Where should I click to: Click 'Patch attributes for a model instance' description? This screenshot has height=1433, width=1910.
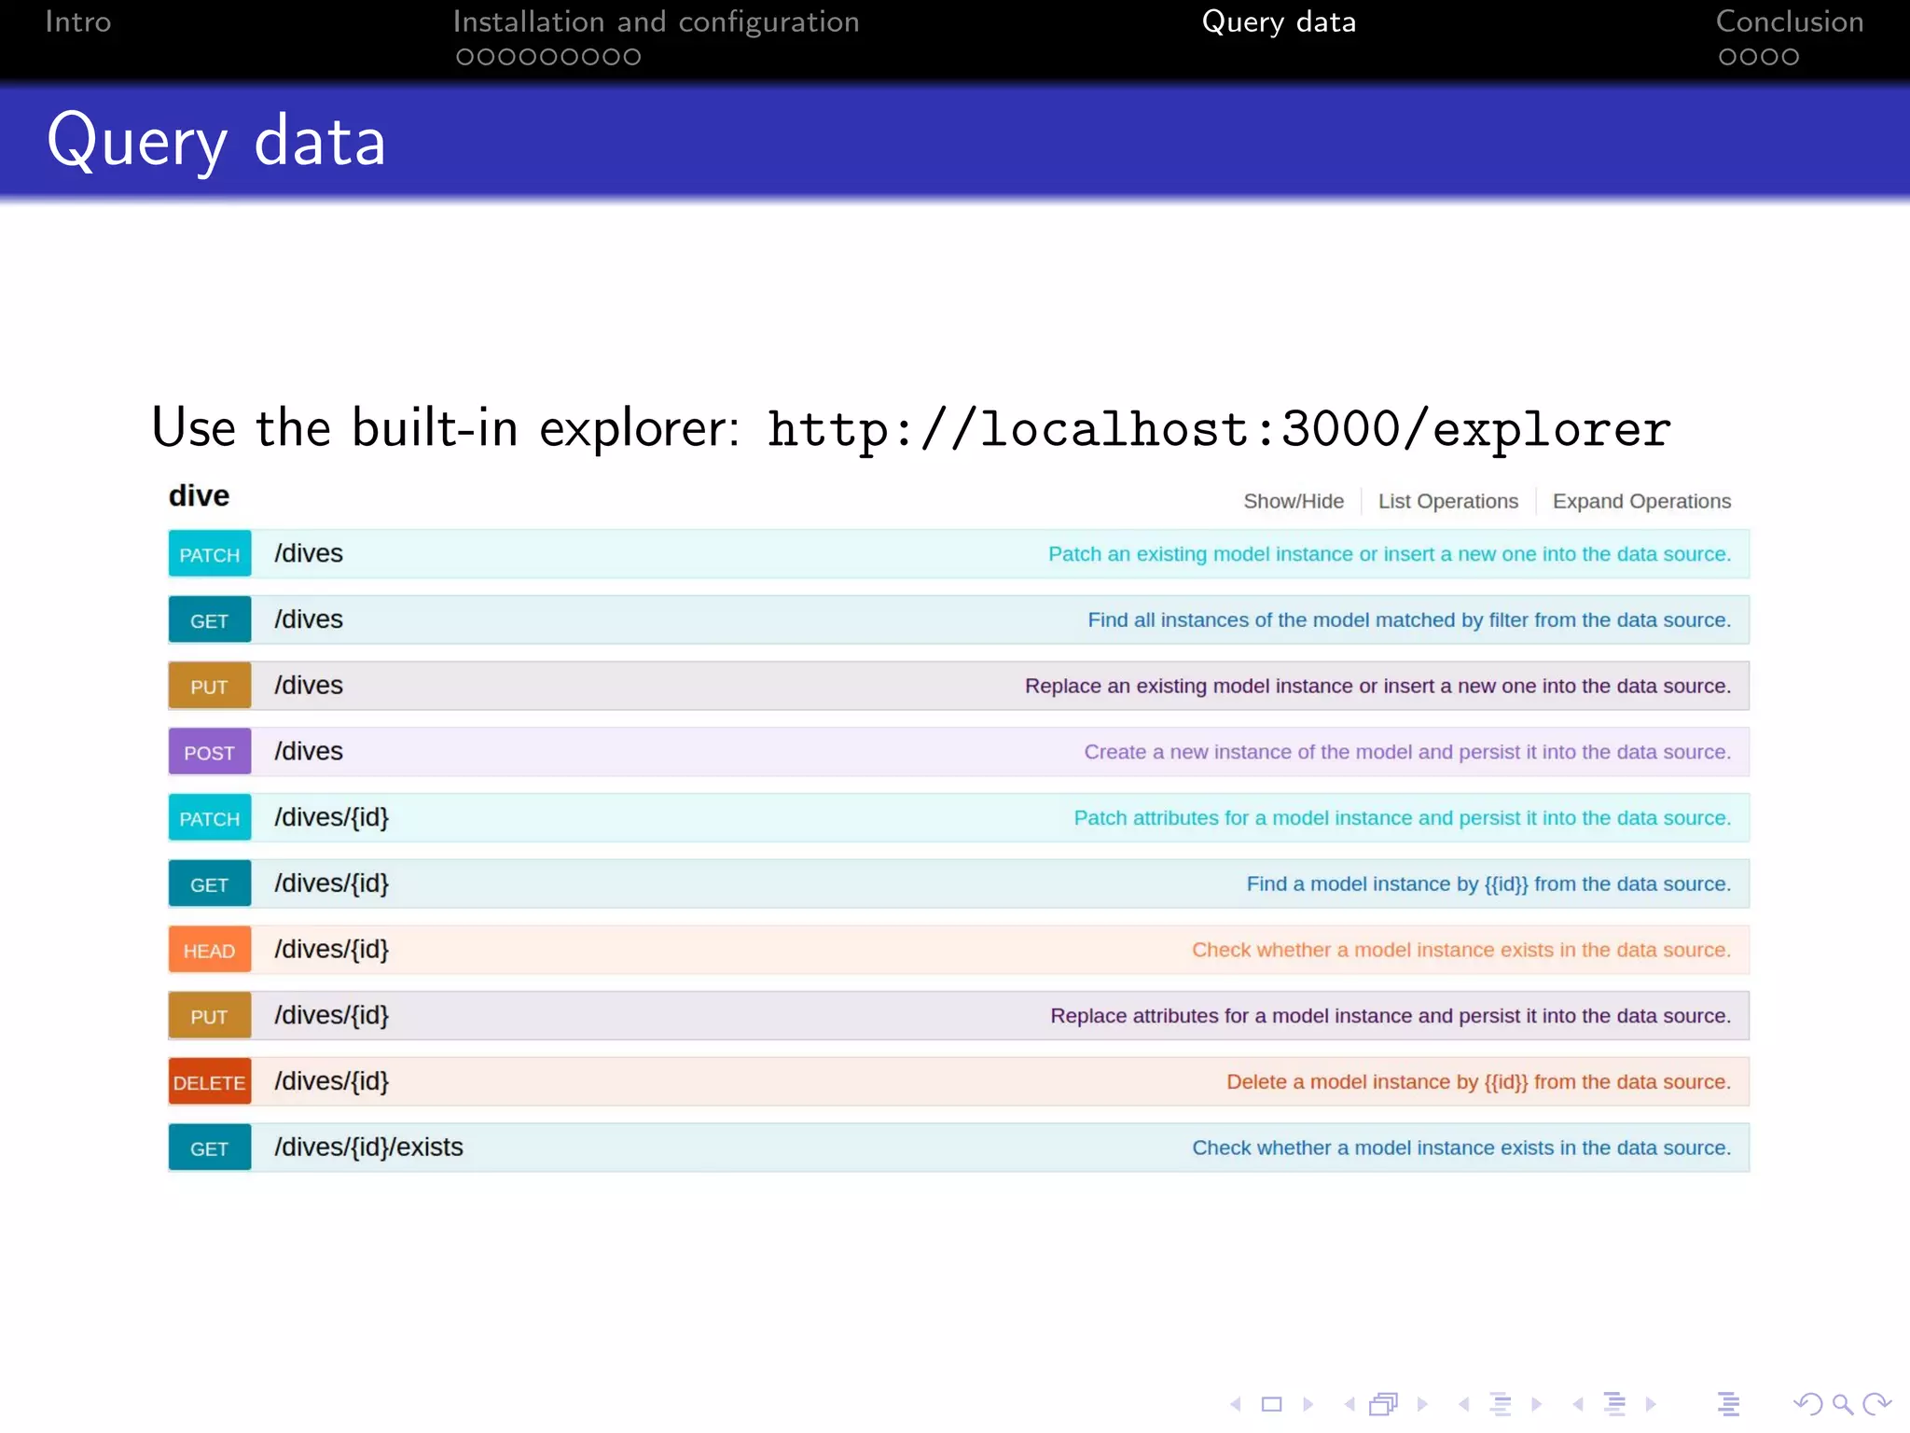1402,818
